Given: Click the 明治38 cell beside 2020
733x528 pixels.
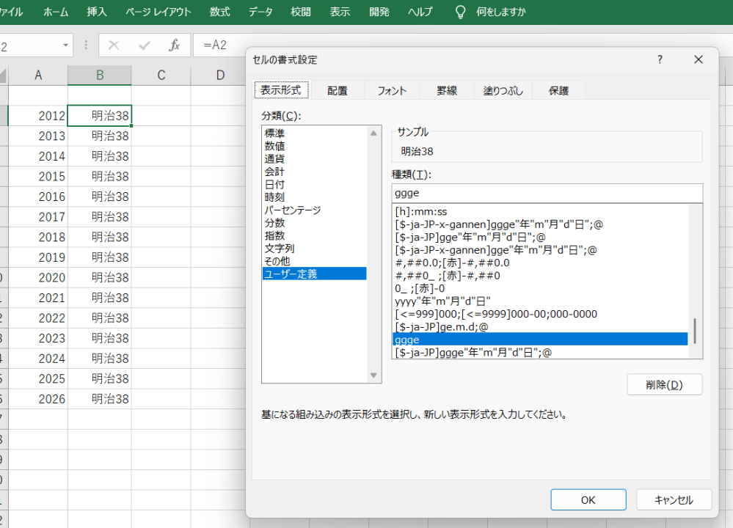Looking at the screenshot, I should (100, 277).
